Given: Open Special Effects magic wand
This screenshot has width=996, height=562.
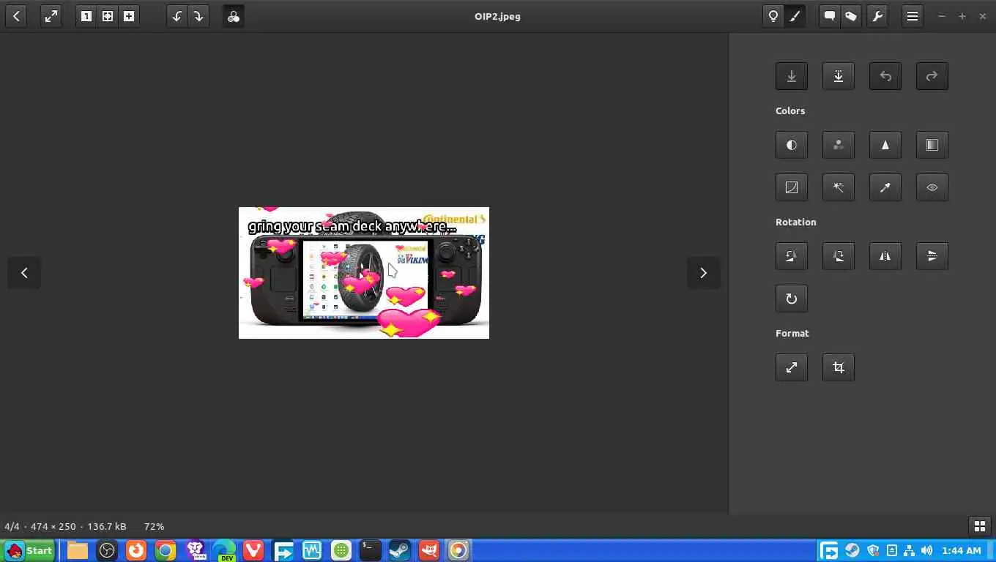Looking at the screenshot, I should click(x=839, y=187).
